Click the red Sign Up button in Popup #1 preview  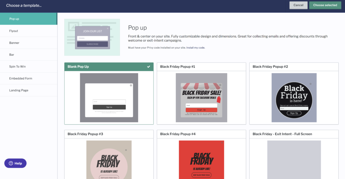click(x=201, y=110)
